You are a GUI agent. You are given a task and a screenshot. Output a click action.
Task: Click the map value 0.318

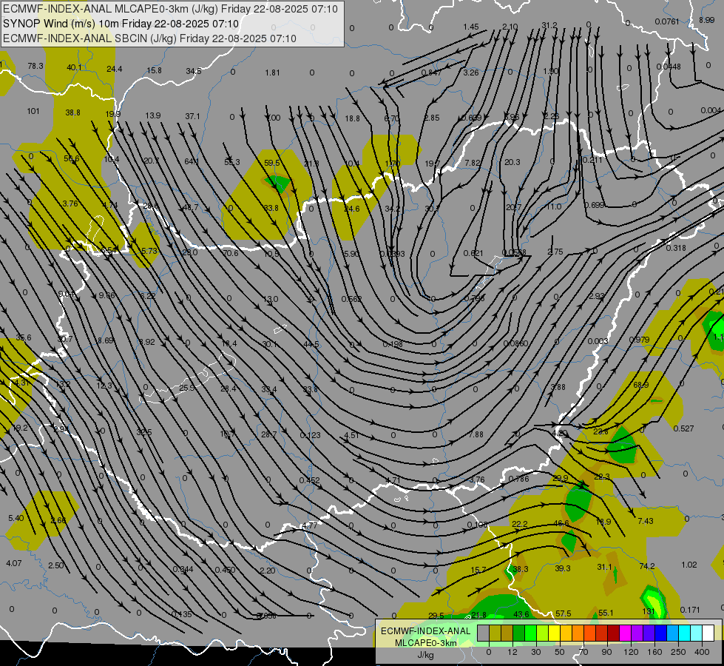point(676,248)
